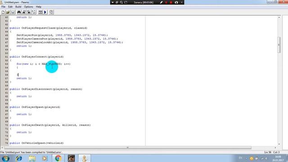Viewport: 288px width, 162px height.
Task: Click the recorder pencil draw icon
Action: click(x=161, y=2)
